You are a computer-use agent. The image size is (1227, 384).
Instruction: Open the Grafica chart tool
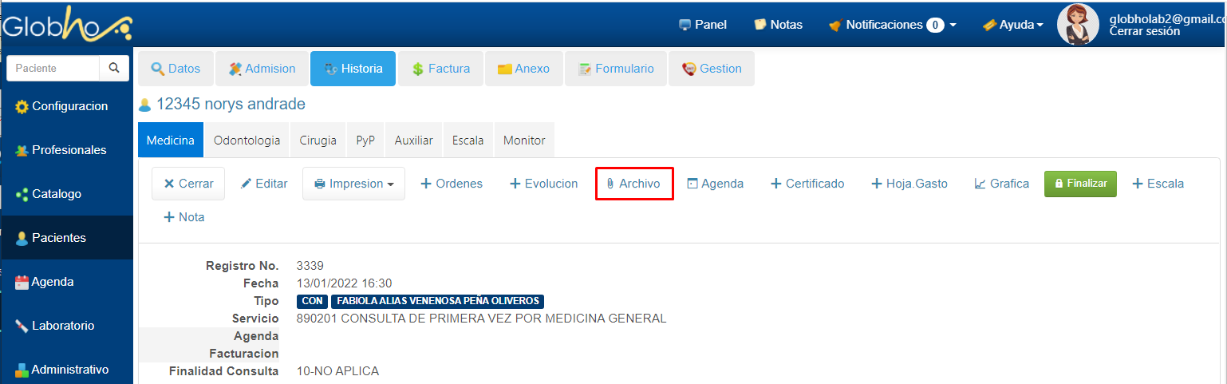click(x=1001, y=184)
